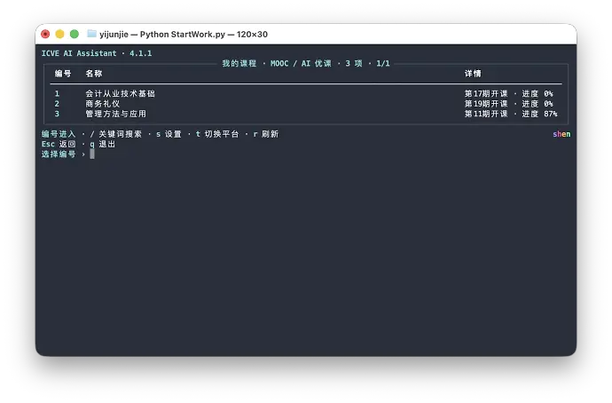Click the "我的课程 · MOOC / AI 优课" panel title
Image resolution: width=612 pixels, height=403 pixels.
(277, 63)
